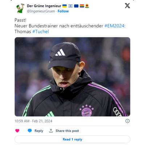145x145 pixels.
Task: Open the coach photo in the post
Action: (x=72, y=77)
